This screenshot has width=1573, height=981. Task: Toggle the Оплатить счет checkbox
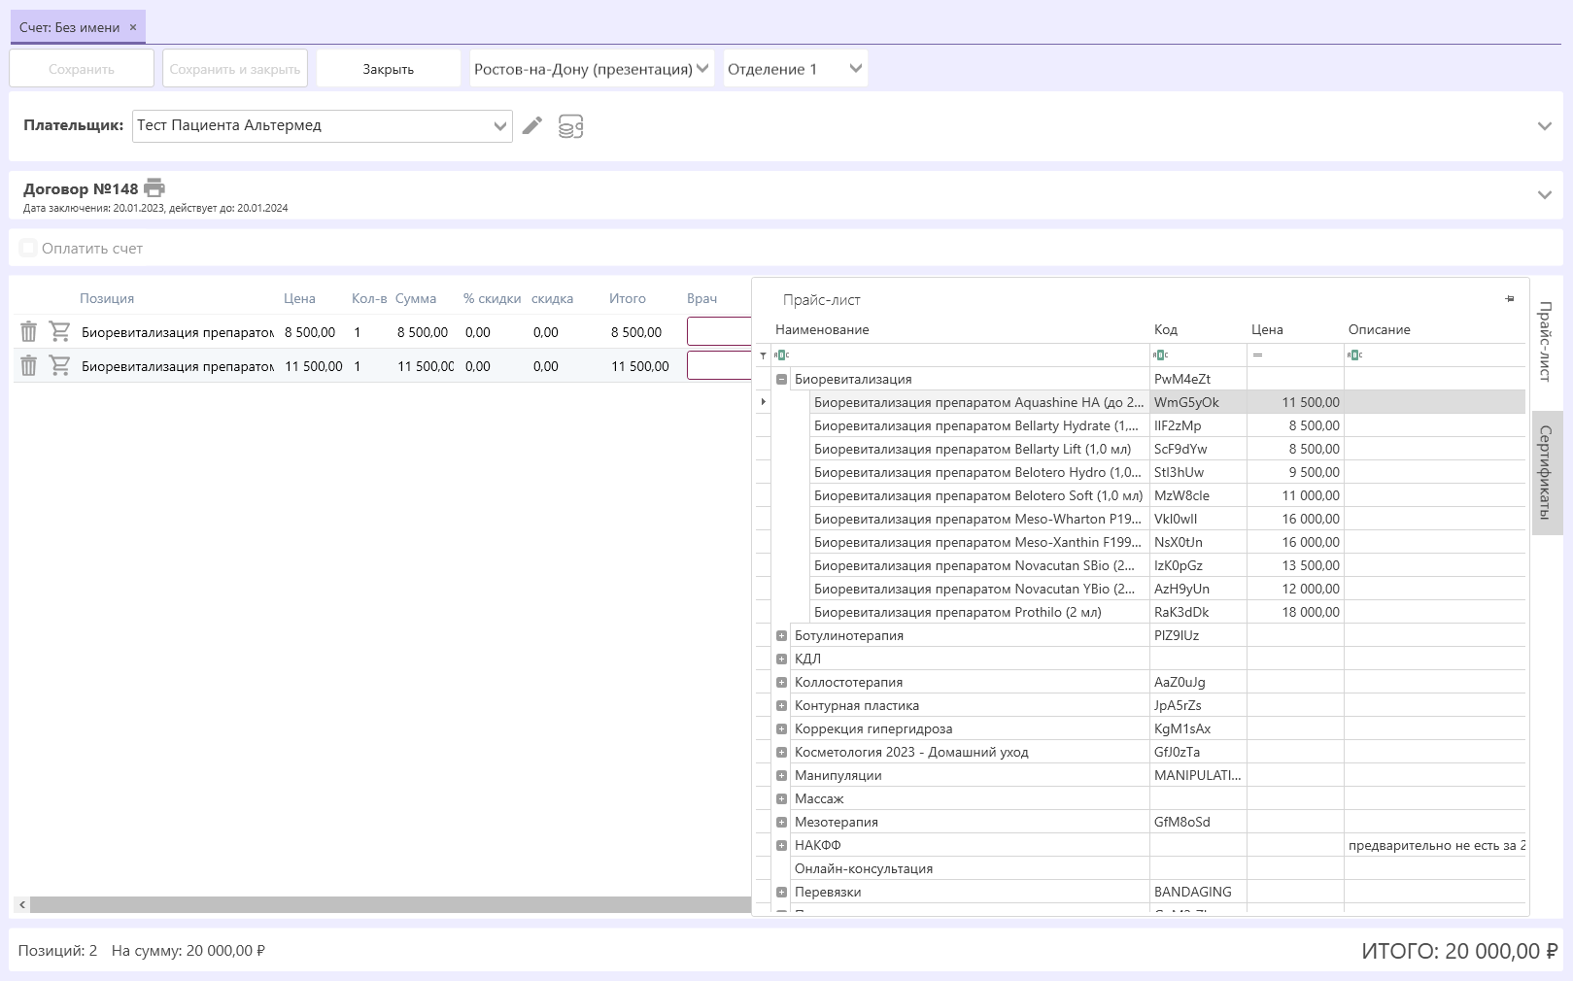[x=29, y=248]
